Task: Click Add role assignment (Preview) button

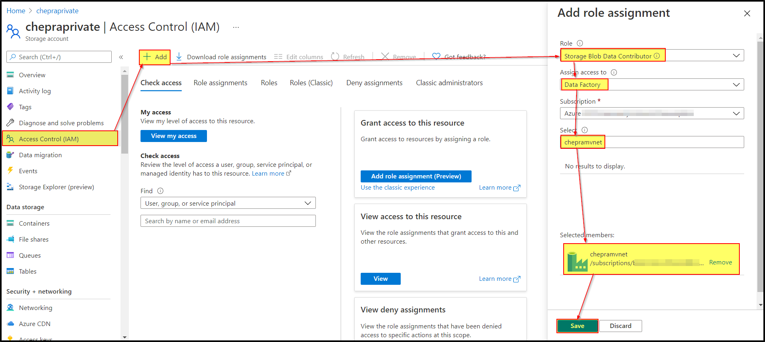Action: coord(416,176)
